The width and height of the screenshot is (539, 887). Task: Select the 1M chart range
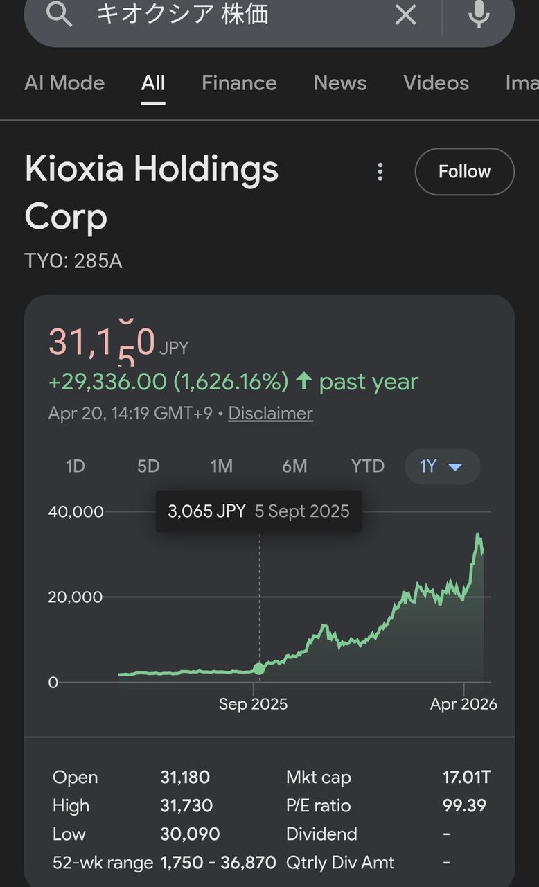(222, 466)
